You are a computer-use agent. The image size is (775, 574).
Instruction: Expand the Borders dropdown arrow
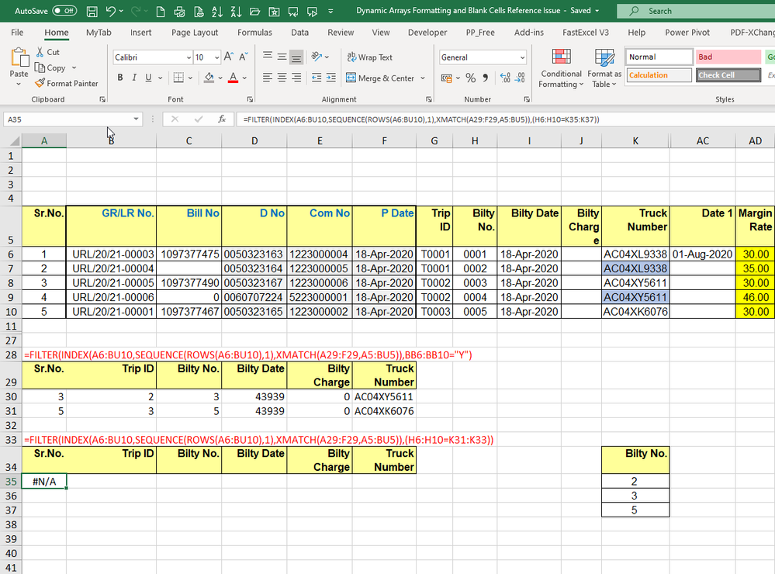click(x=190, y=78)
